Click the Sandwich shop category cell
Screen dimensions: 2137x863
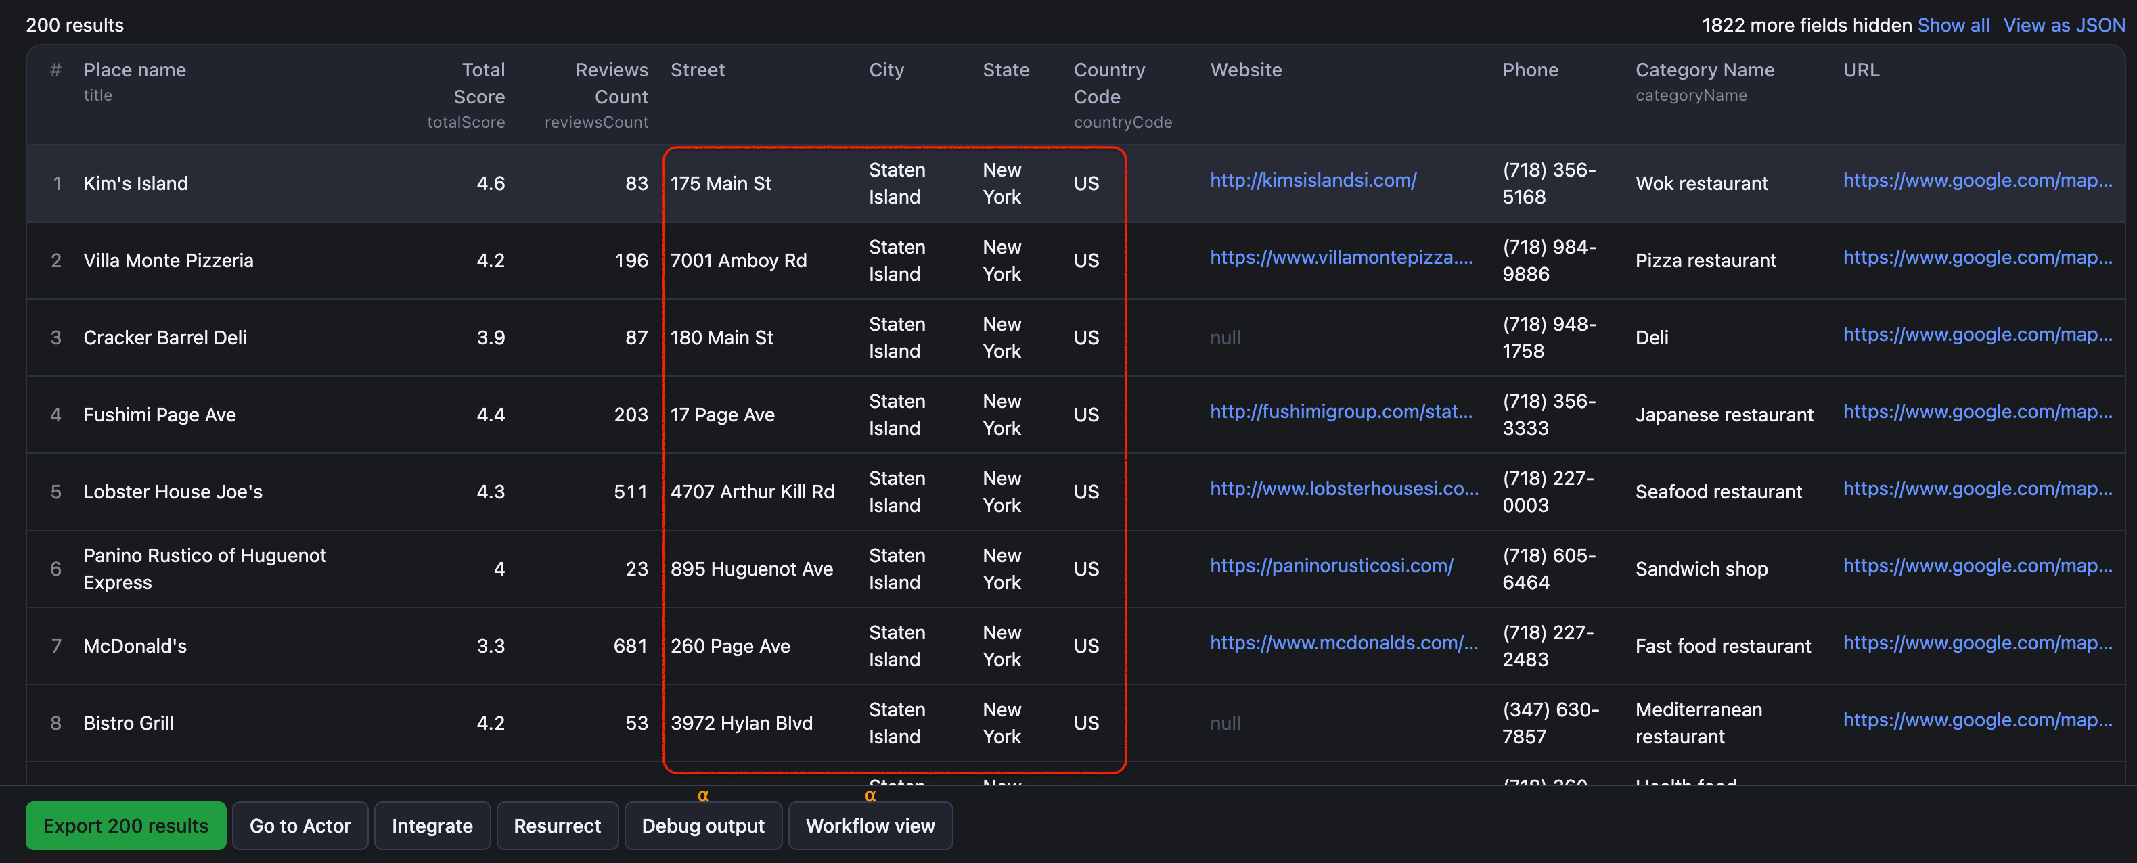pyautogui.click(x=1701, y=569)
